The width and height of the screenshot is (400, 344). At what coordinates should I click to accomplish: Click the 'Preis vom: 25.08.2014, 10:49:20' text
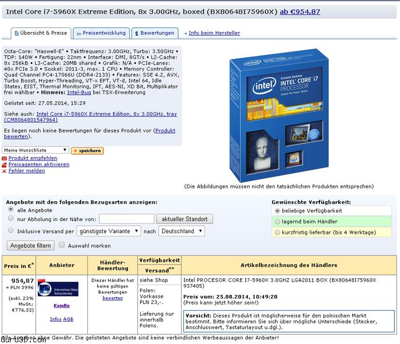coord(230,297)
